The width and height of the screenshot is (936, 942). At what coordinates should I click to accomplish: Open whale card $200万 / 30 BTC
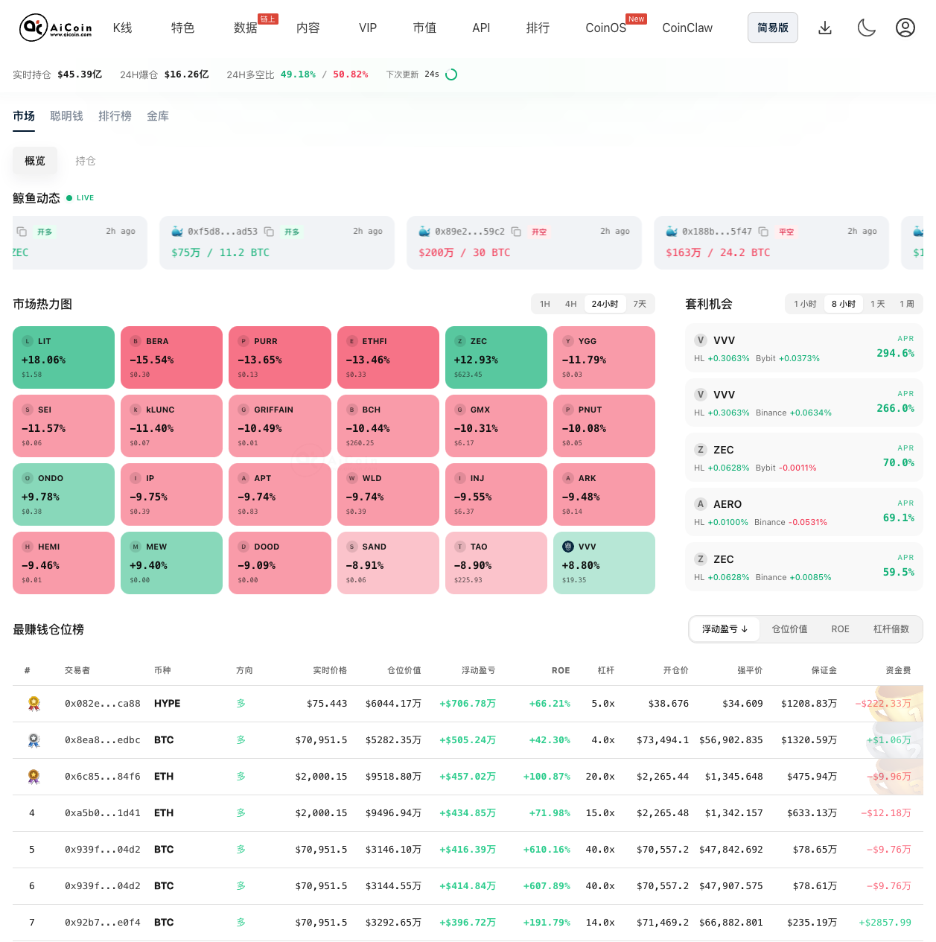(x=524, y=243)
